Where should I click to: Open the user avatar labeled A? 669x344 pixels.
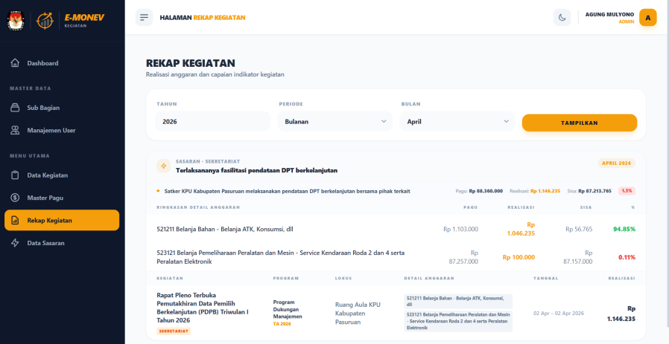point(647,17)
